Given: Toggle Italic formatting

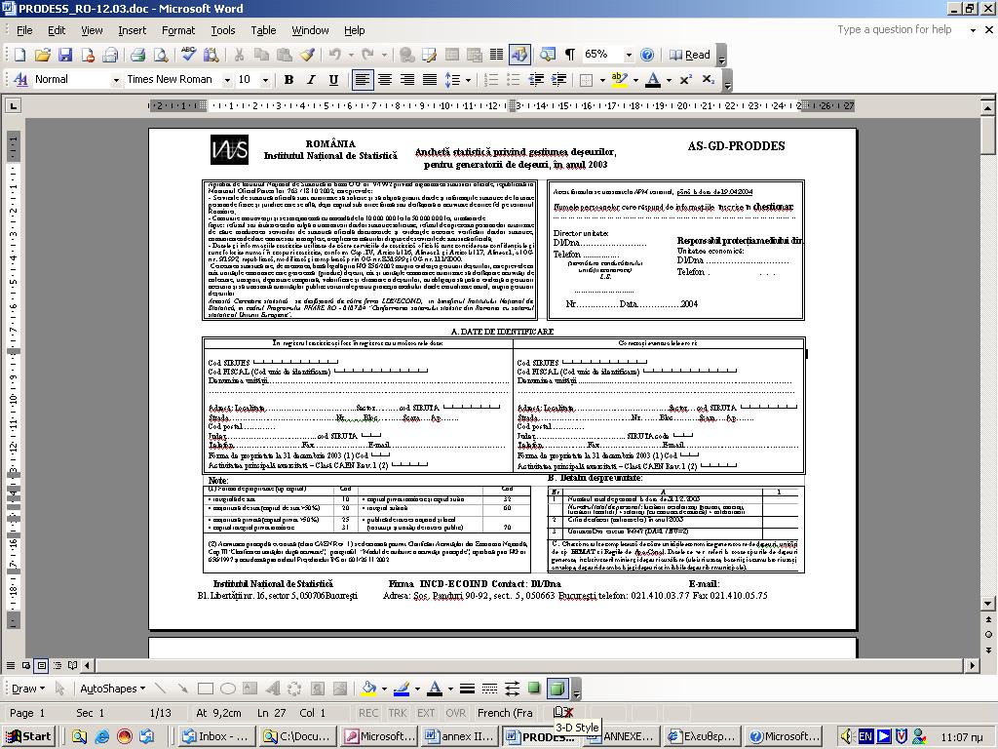Looking at the screenshot, I should [311, 80].
